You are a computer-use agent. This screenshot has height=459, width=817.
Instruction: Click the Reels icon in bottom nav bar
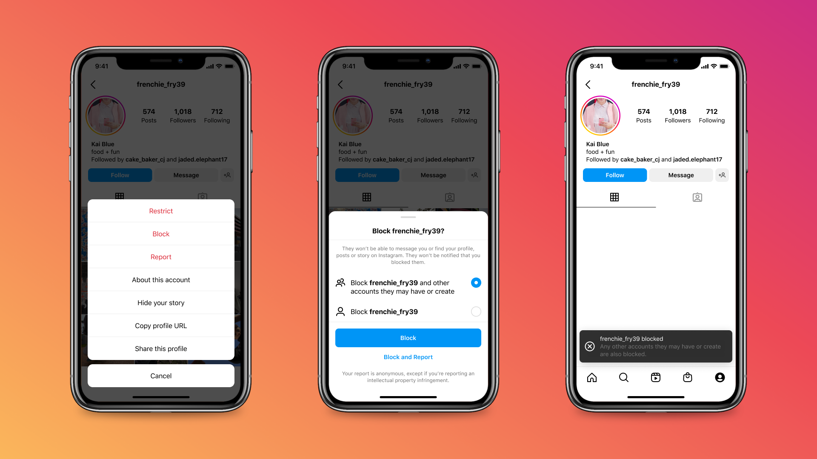[x=655, y=377]
